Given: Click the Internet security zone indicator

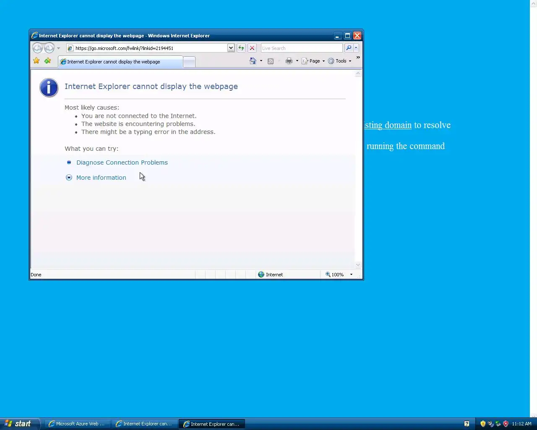Looking at the screenshot, I should point(271,275).
